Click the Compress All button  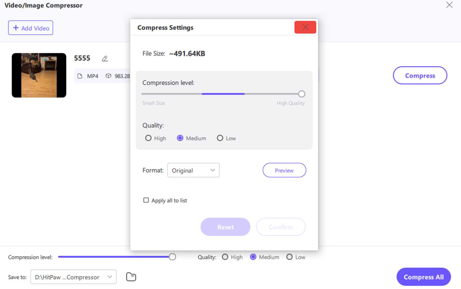coord(423,277)
